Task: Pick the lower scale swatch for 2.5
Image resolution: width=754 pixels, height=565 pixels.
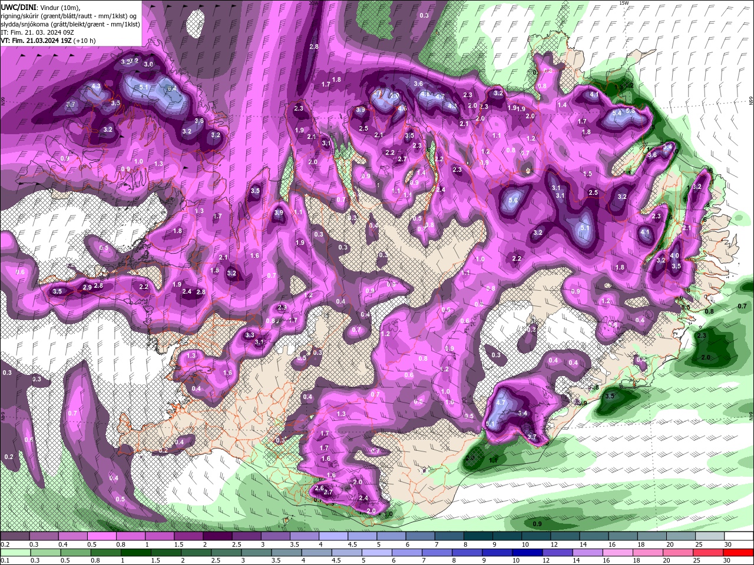Action: [x=227, y=553]
